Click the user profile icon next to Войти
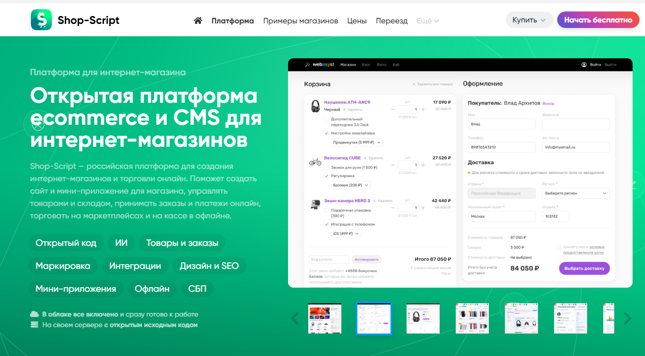Viewport: 645px width, 356px height. (584, 65)
